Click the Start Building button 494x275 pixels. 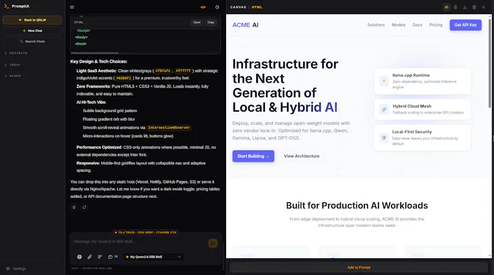(253, 156)
